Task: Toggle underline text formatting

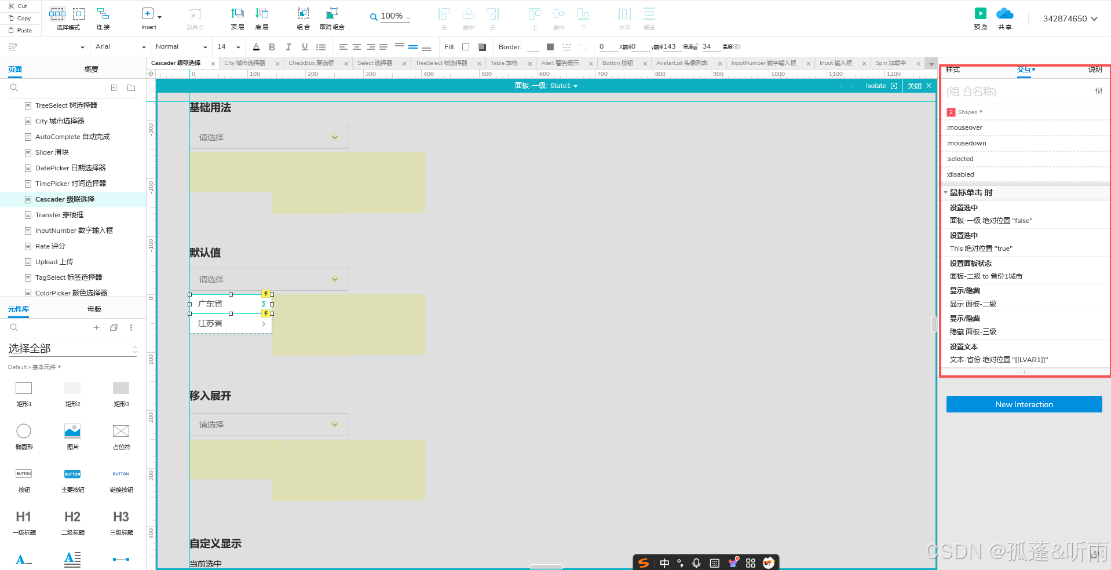Action: tap(305, 47)
